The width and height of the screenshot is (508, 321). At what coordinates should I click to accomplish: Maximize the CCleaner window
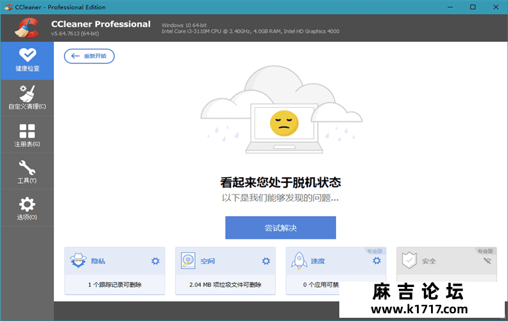[473, 7]
